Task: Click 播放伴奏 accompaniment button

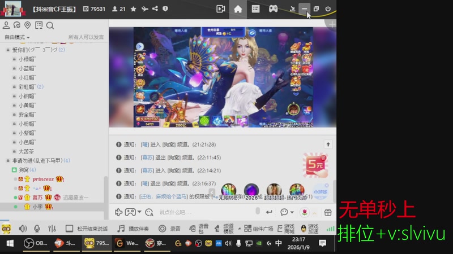Action: click(133, 229)
